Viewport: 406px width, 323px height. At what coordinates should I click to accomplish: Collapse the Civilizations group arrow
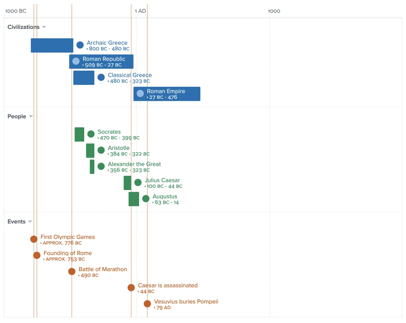[x=44, y=27]
